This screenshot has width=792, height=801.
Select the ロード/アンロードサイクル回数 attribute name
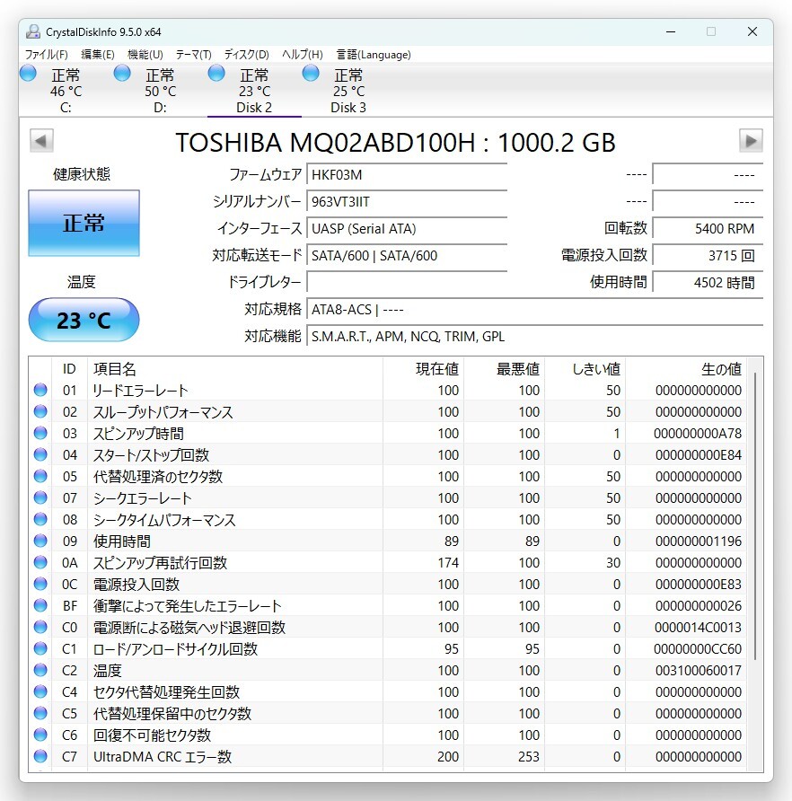175,648
